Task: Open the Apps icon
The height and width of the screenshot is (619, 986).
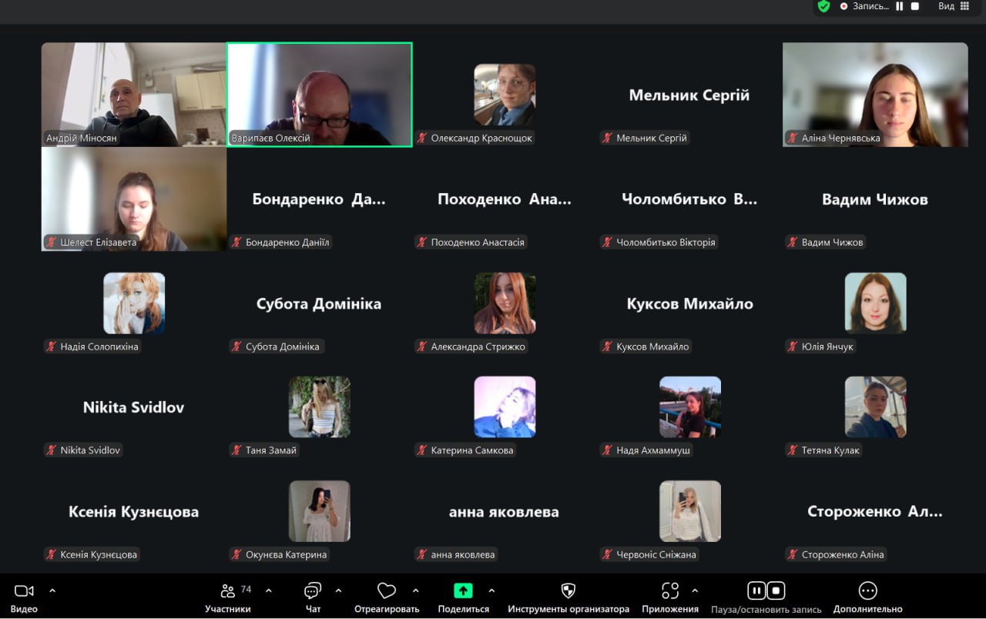Action: point(670,591)
